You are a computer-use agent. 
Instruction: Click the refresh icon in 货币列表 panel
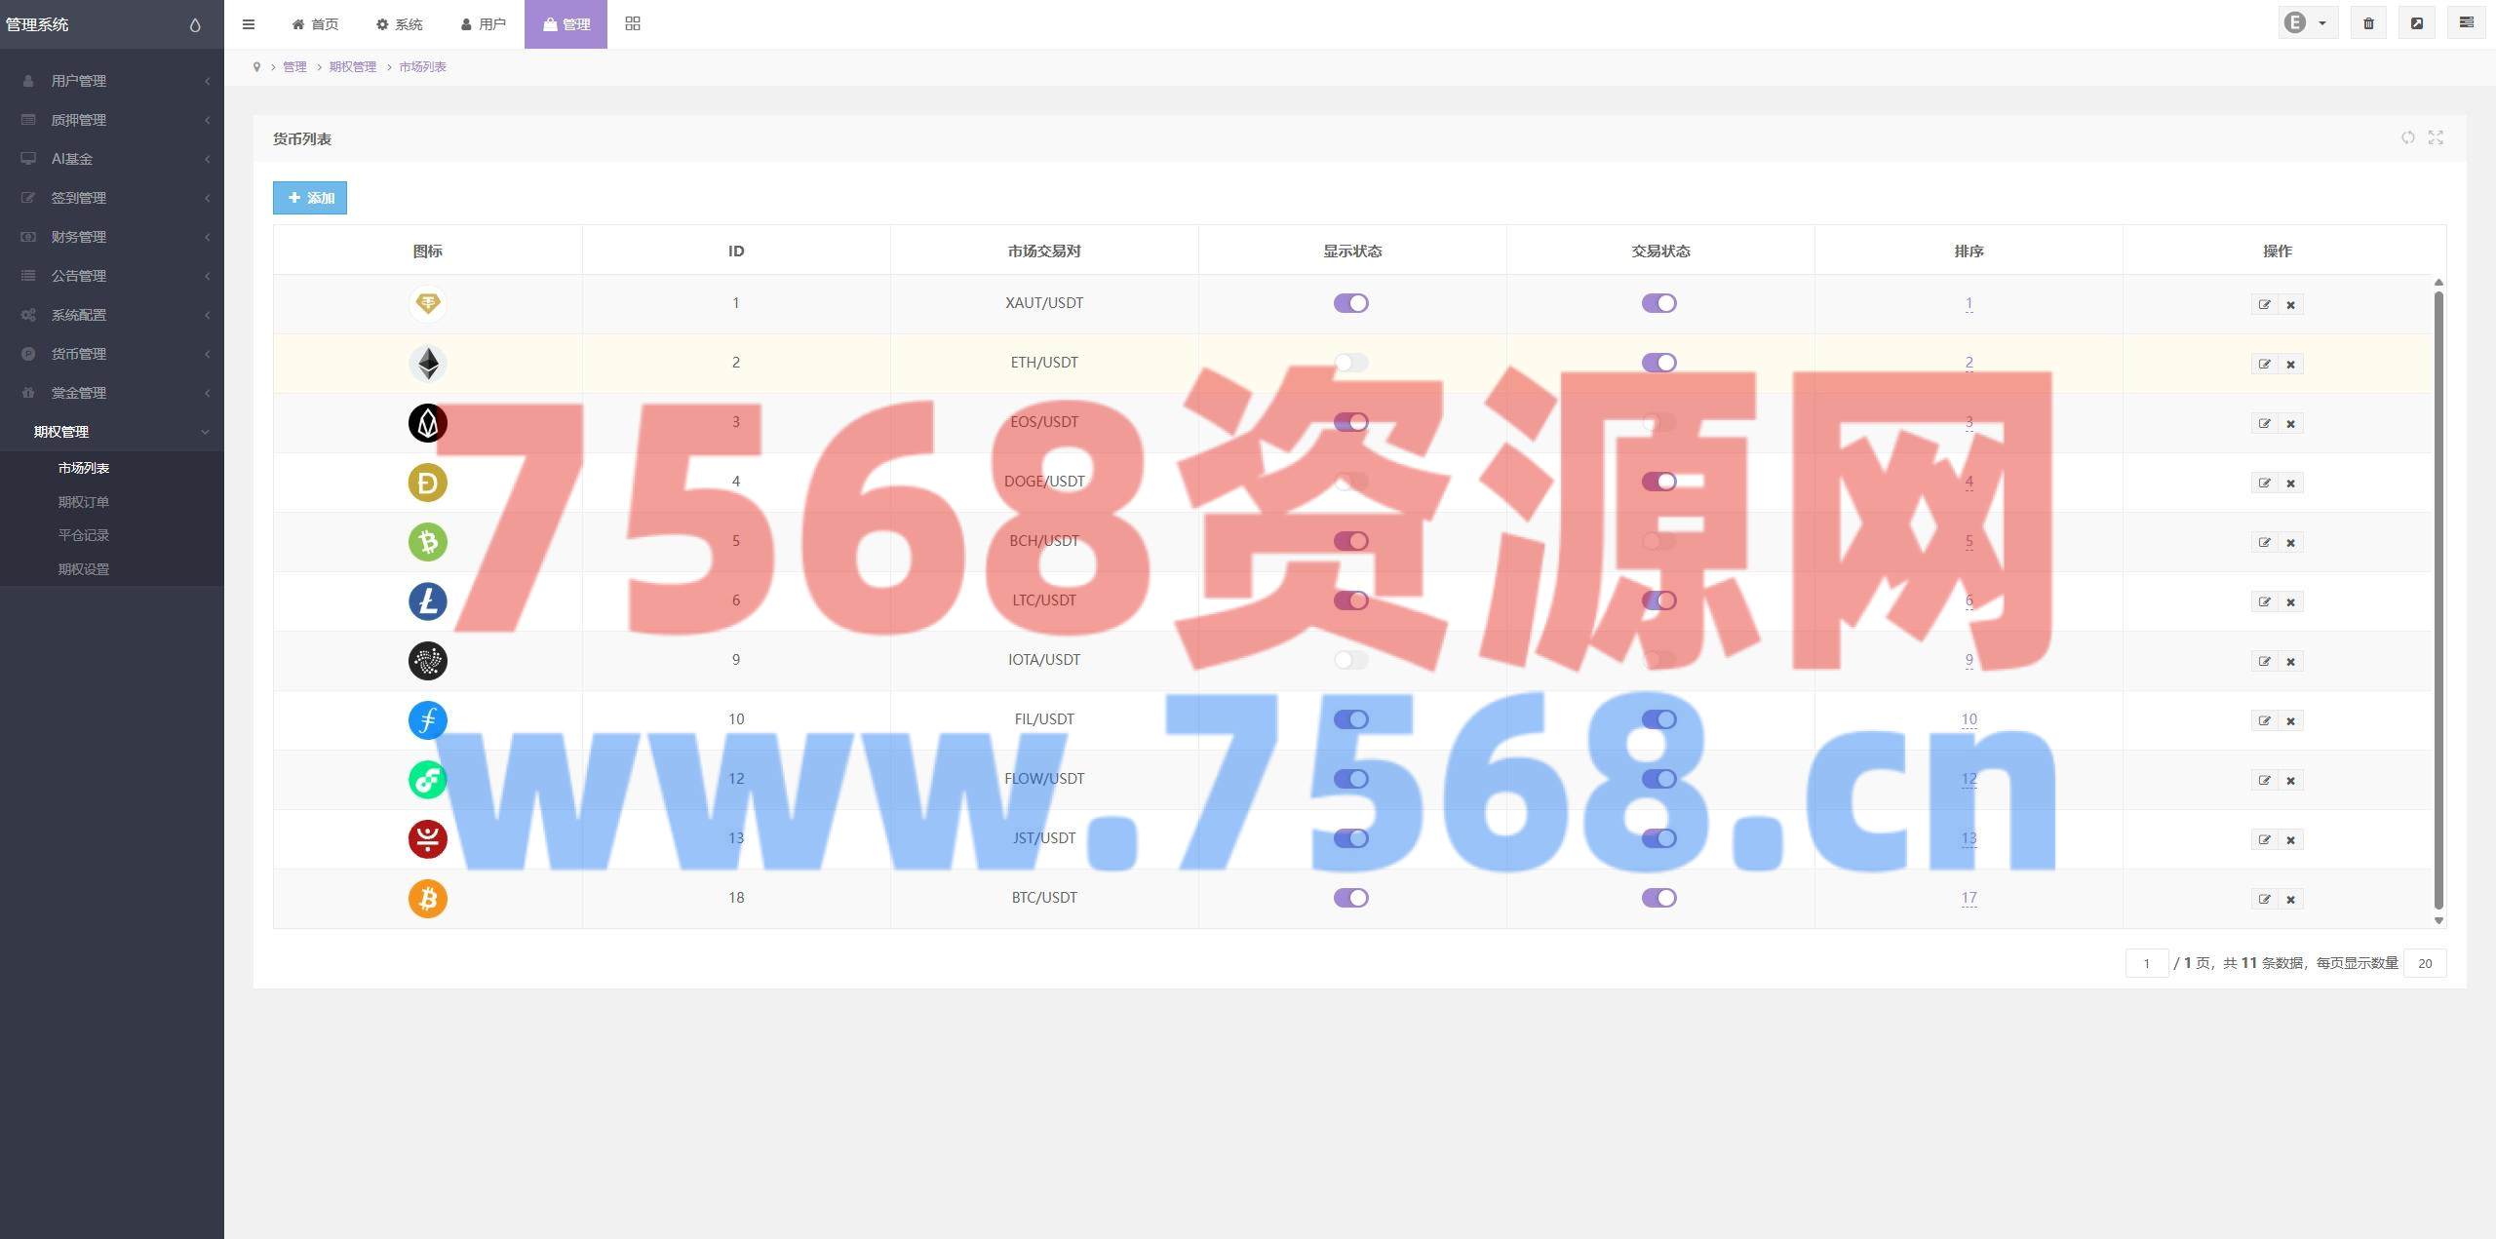pyautogui.click(x=2407, y=137)
